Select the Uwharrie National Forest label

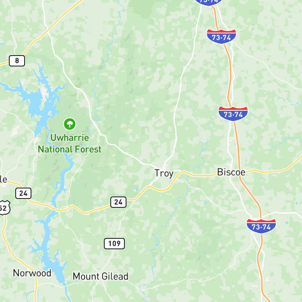(x=70, y=143)
